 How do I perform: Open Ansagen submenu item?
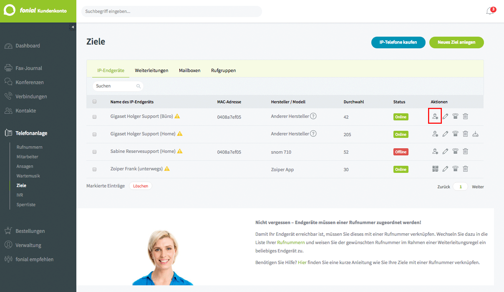(x=25, y=166)
